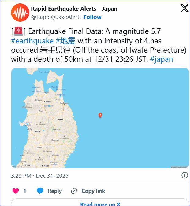
Task: Click the red epicenter marker on map
Action: 100,115
